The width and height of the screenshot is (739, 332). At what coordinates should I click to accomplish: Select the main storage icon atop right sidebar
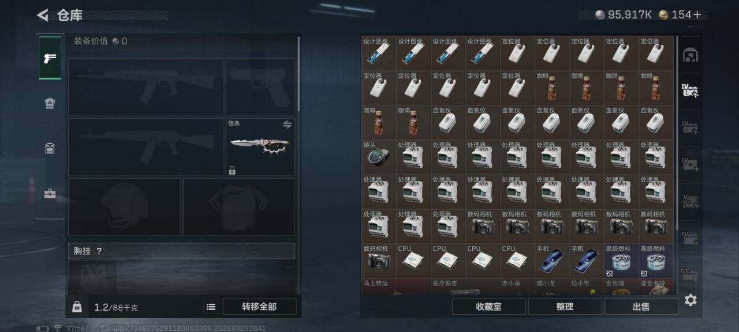click(691, 55)
